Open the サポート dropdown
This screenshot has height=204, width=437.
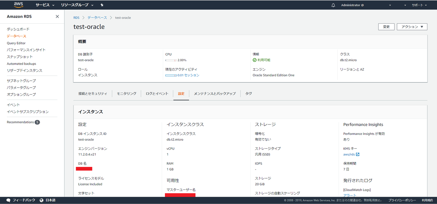pyautogui.click(x=420, y=5)
